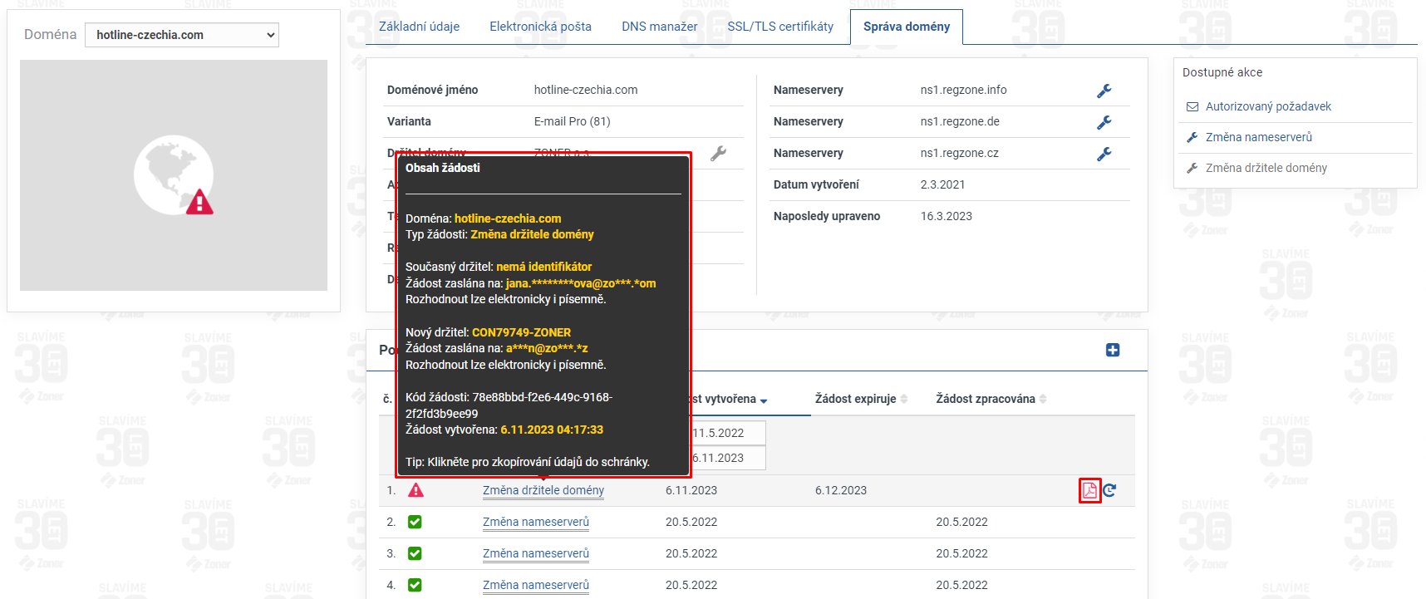Screen dimensions: 1426x599
Task: Click the grey wrench next to Držitel domény
Action: [718, 154]
